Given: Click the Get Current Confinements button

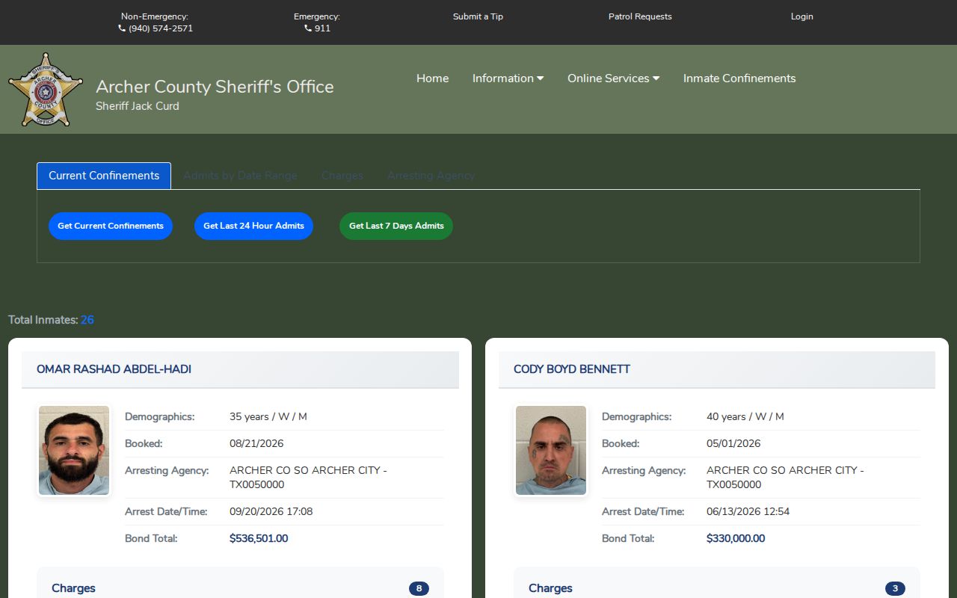Looking at the screenshot, I should (x=111, y=226).
